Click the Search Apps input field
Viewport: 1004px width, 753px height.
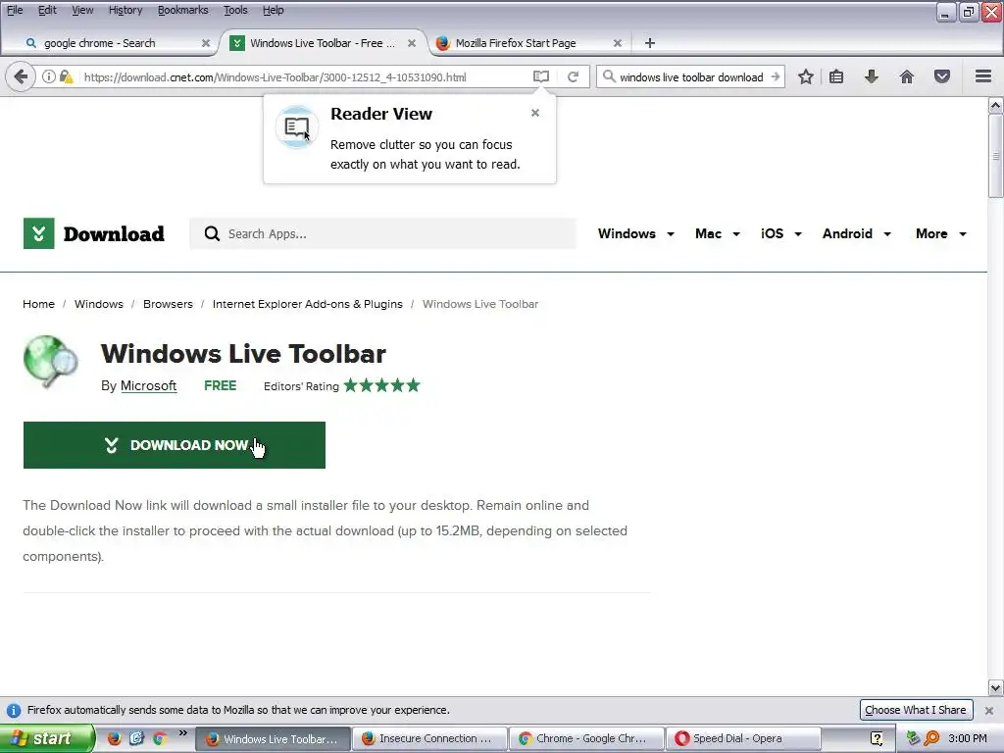(383, 233)
